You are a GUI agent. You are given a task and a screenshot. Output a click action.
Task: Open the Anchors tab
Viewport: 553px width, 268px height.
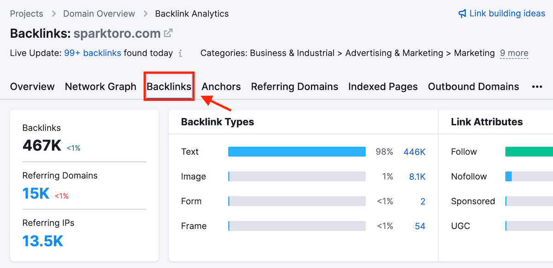(x=221, y=86)
